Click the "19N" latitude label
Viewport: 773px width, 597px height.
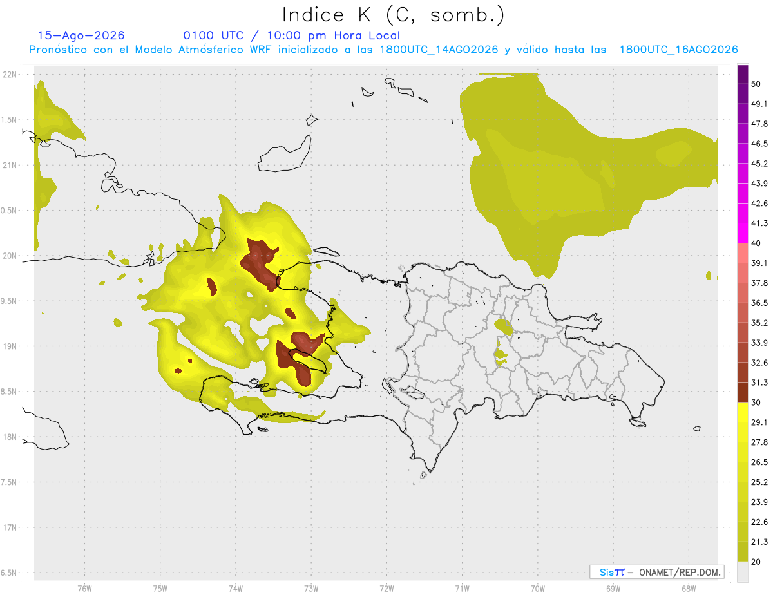point(10,346)
